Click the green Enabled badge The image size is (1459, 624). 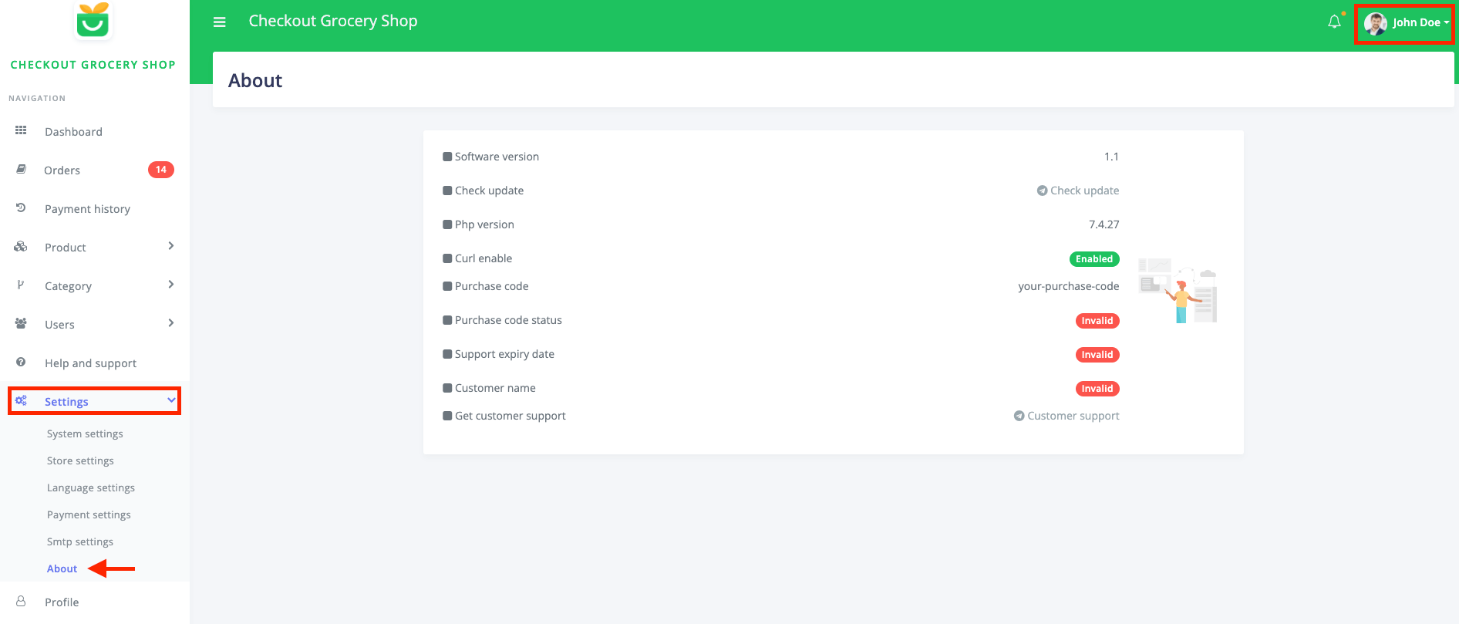click(x=1094, y=259)
